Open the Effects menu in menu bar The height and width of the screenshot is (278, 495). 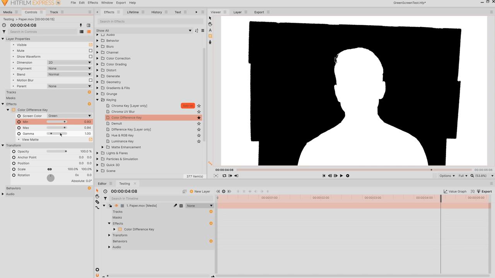[x=93, y=3]
